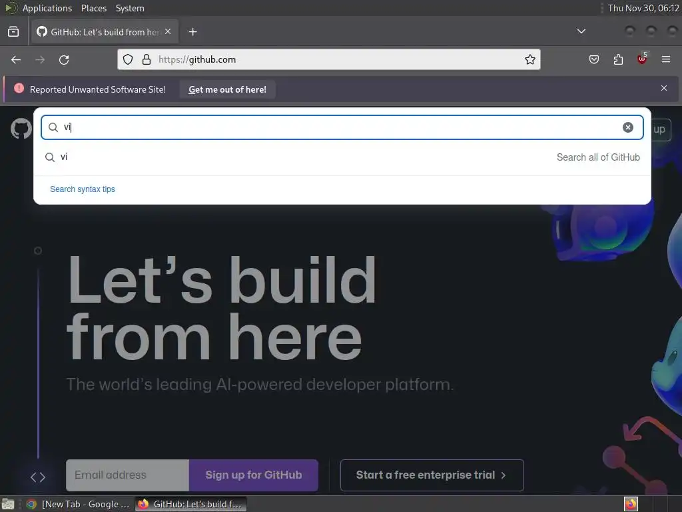
Task: Select the GitHub browser tab
Action: point(105,32)
